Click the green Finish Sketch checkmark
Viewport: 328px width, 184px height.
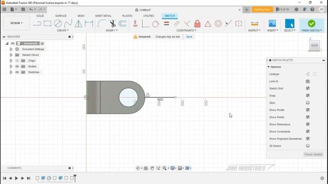[x=312, y=24]
